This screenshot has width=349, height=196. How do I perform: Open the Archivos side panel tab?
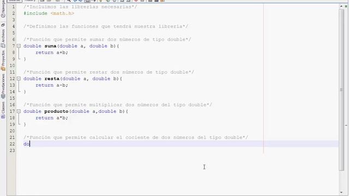(x=3, y=35)
